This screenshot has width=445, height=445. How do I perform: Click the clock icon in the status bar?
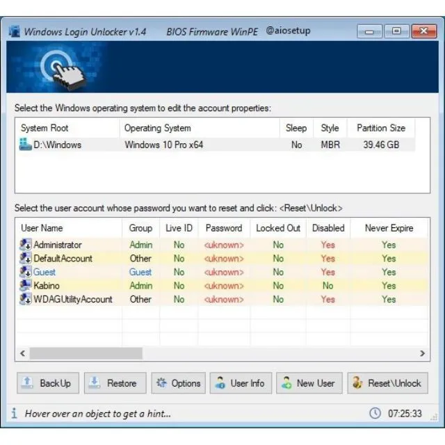(375, 413)
